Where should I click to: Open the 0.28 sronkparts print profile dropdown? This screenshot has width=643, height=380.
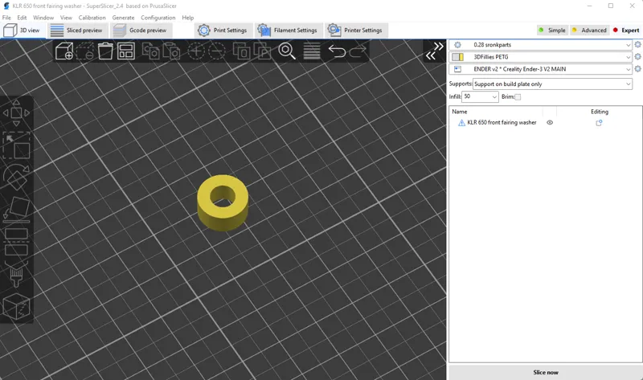point(541,45)
